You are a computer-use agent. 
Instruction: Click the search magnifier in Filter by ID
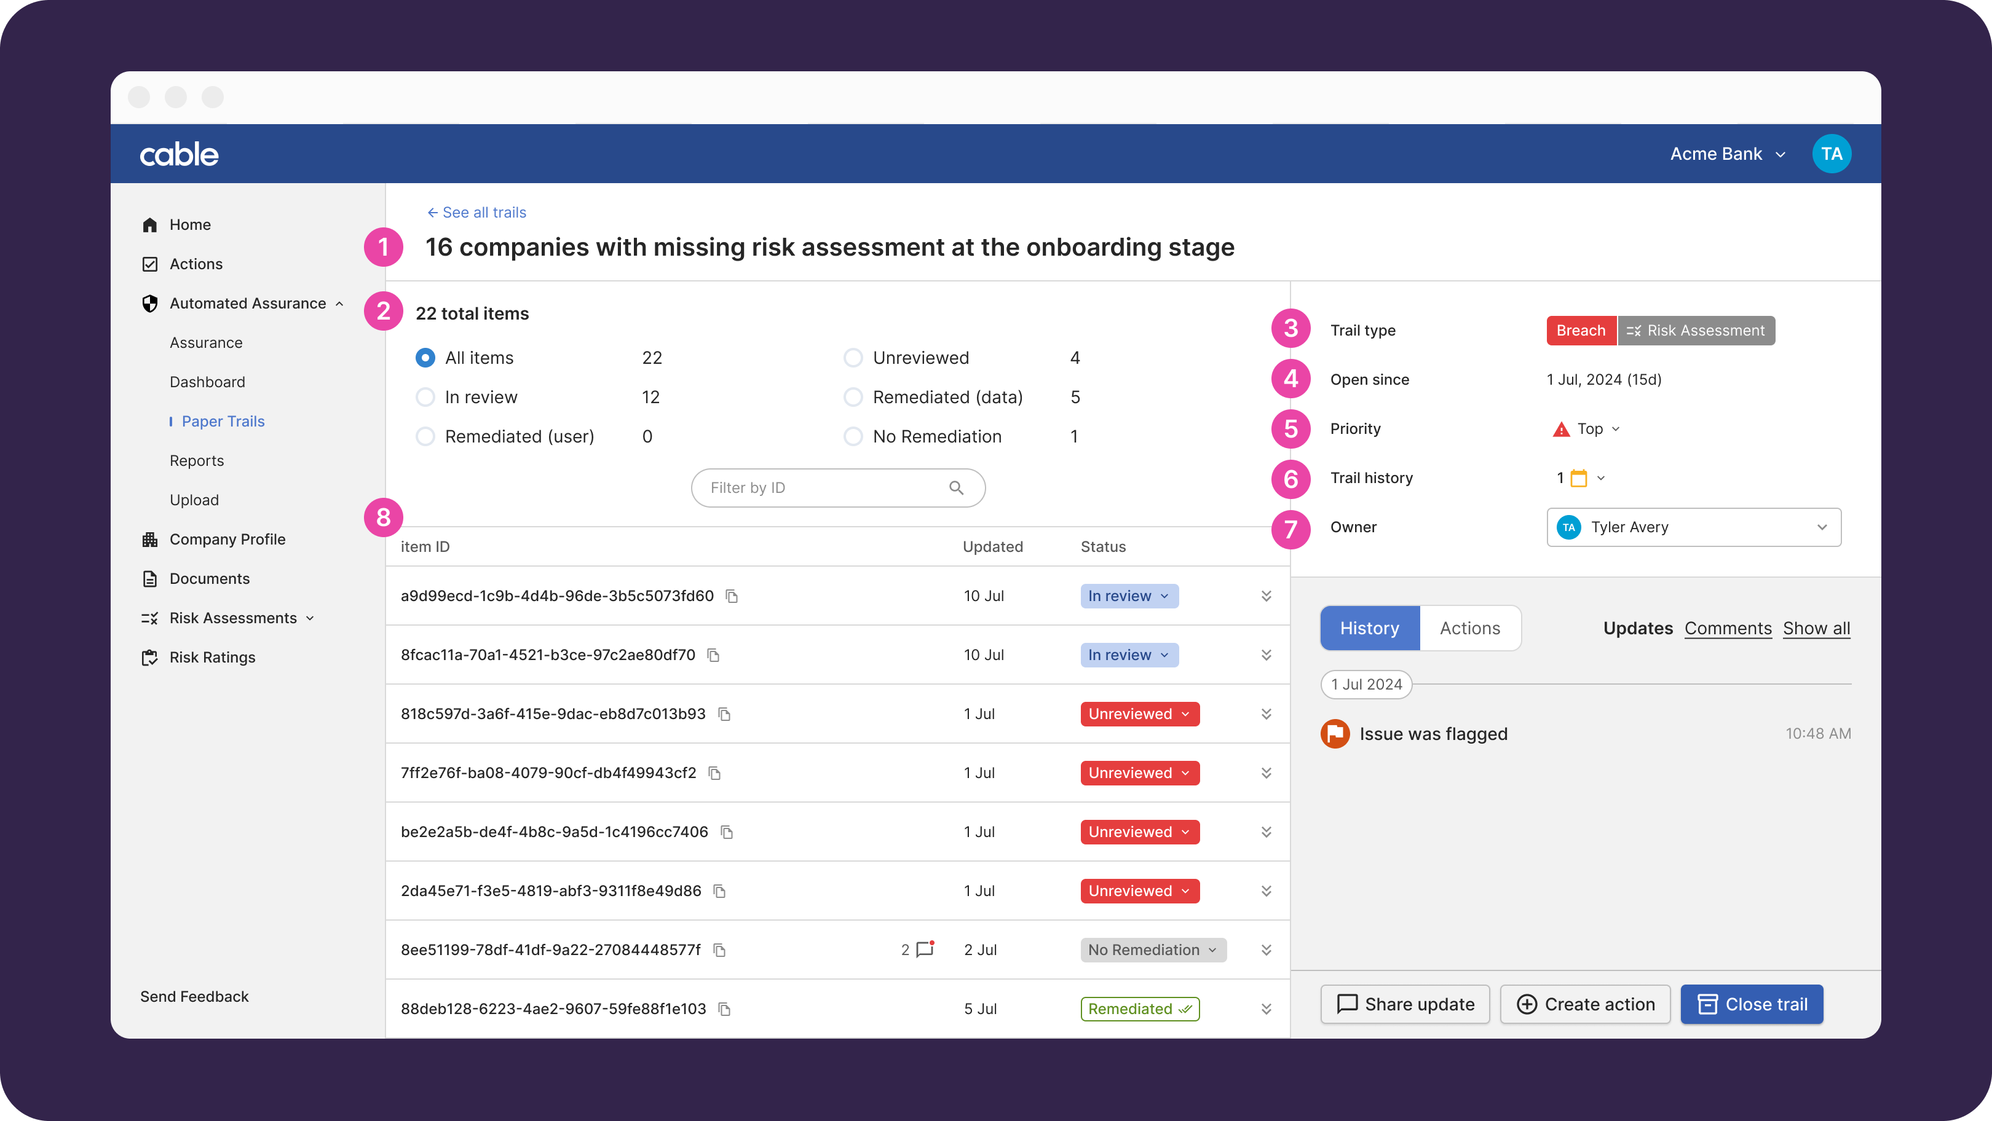click(957, 488)
